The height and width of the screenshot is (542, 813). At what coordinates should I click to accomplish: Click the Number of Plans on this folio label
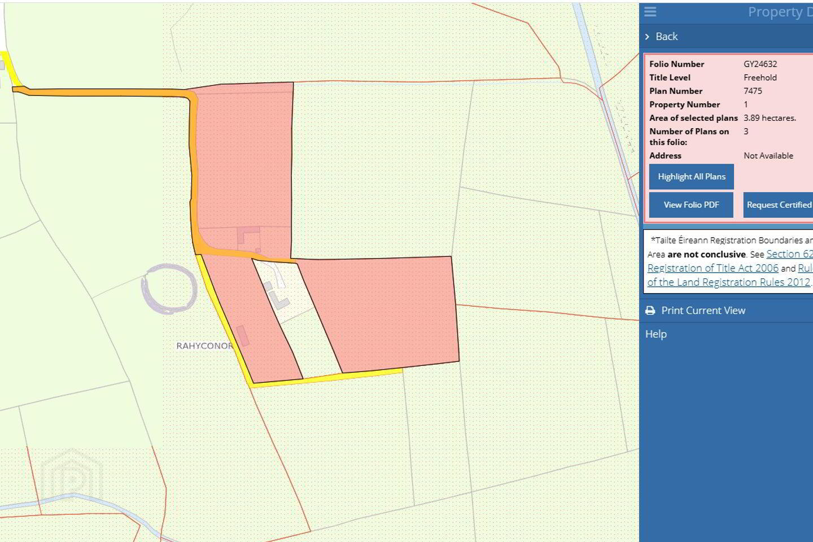689,137
